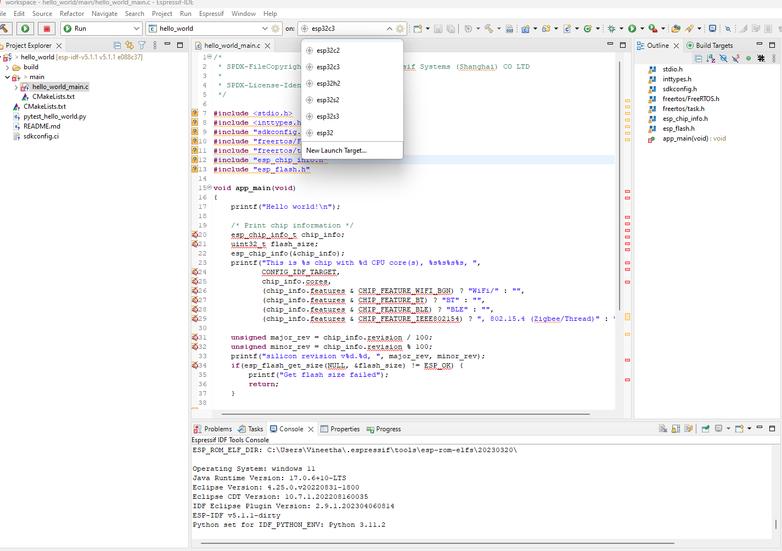
Task: Click the error marker on line 20
Action: pos(195,235)
